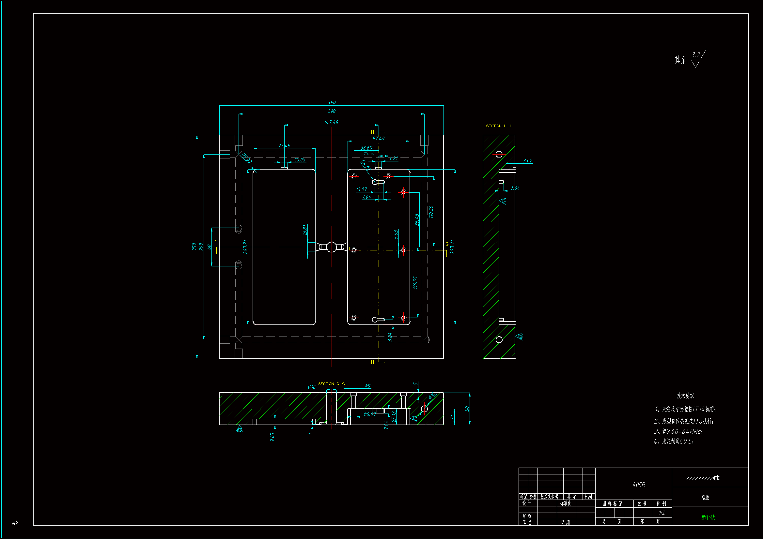Click the 技术要求 heading text
The width and height of the screenshot is (763, 539).
(685, 396)
